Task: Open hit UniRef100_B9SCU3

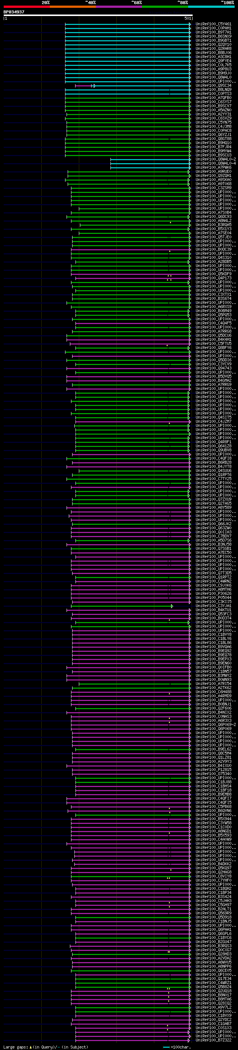Action: coord(213,155)
